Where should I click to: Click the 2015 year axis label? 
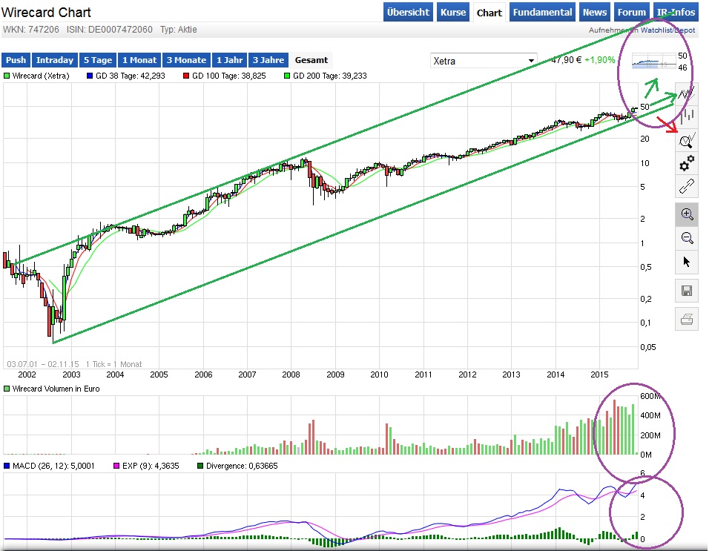599,375
